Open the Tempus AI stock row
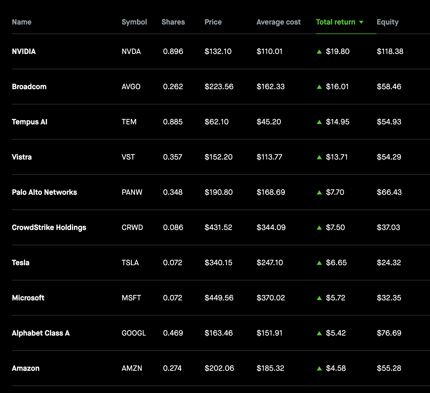 point(221,122)
